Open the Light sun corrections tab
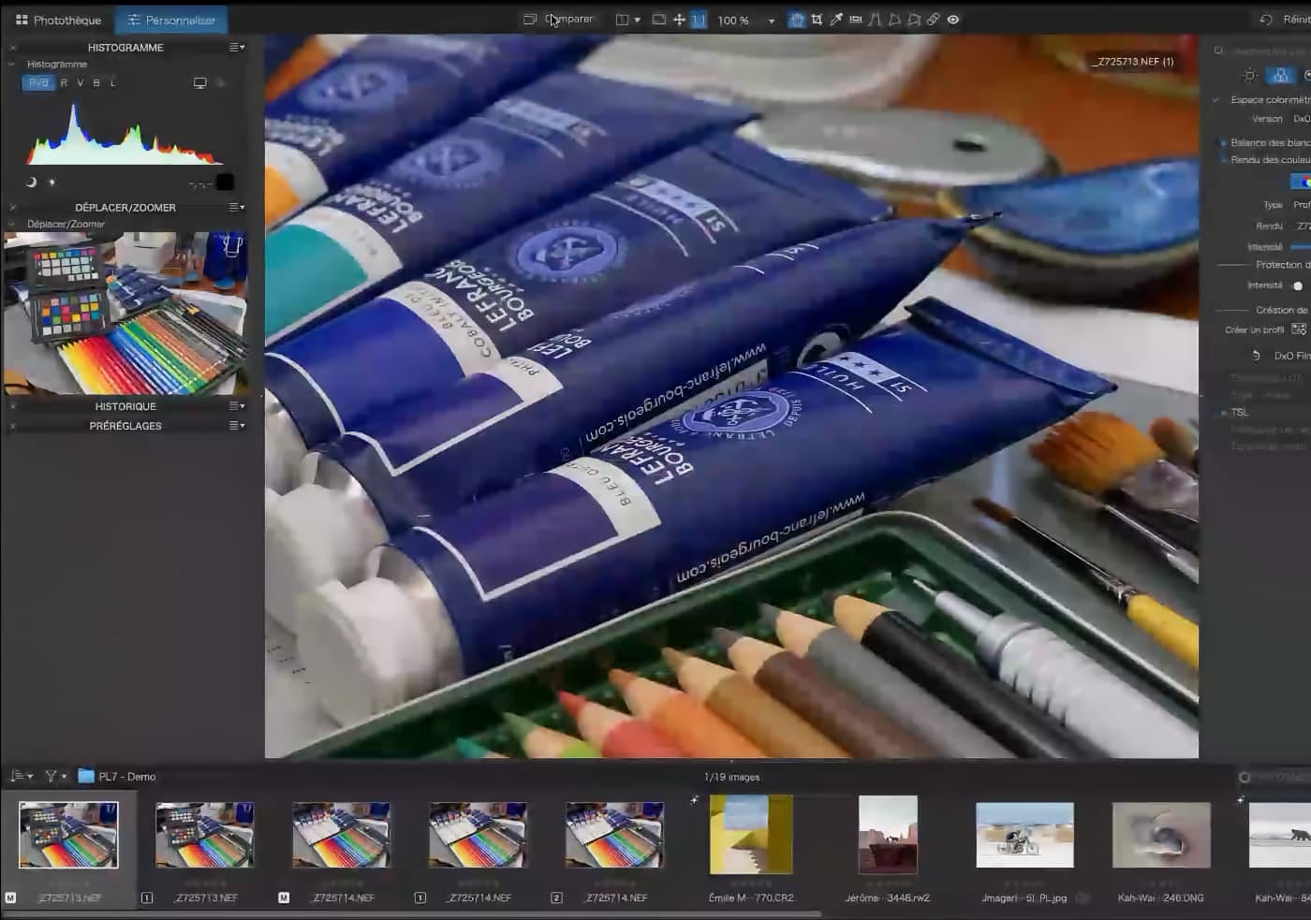1311x920 pixels. 1249,76
